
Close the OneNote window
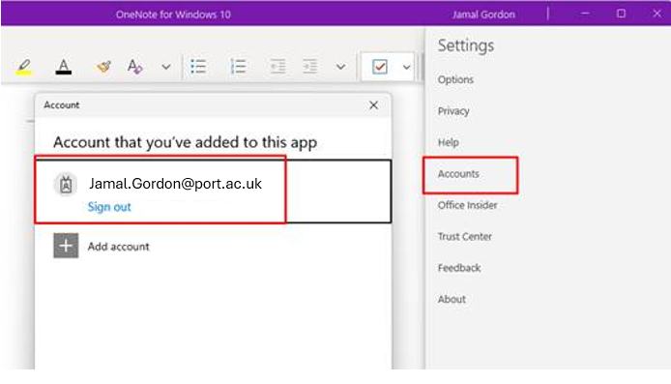[x=657, y=14]
